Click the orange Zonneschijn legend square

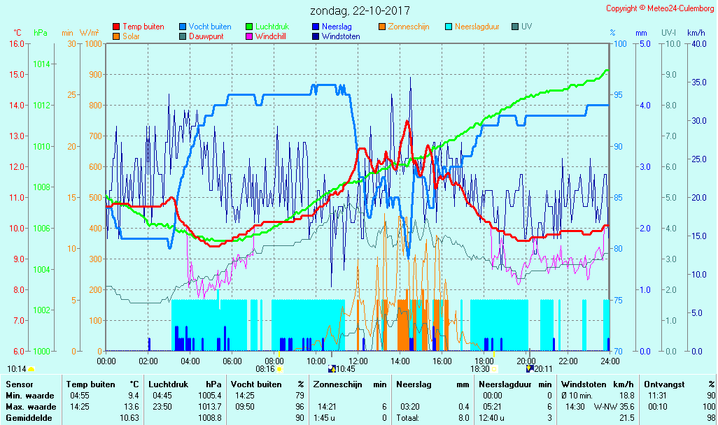(382, 27)
